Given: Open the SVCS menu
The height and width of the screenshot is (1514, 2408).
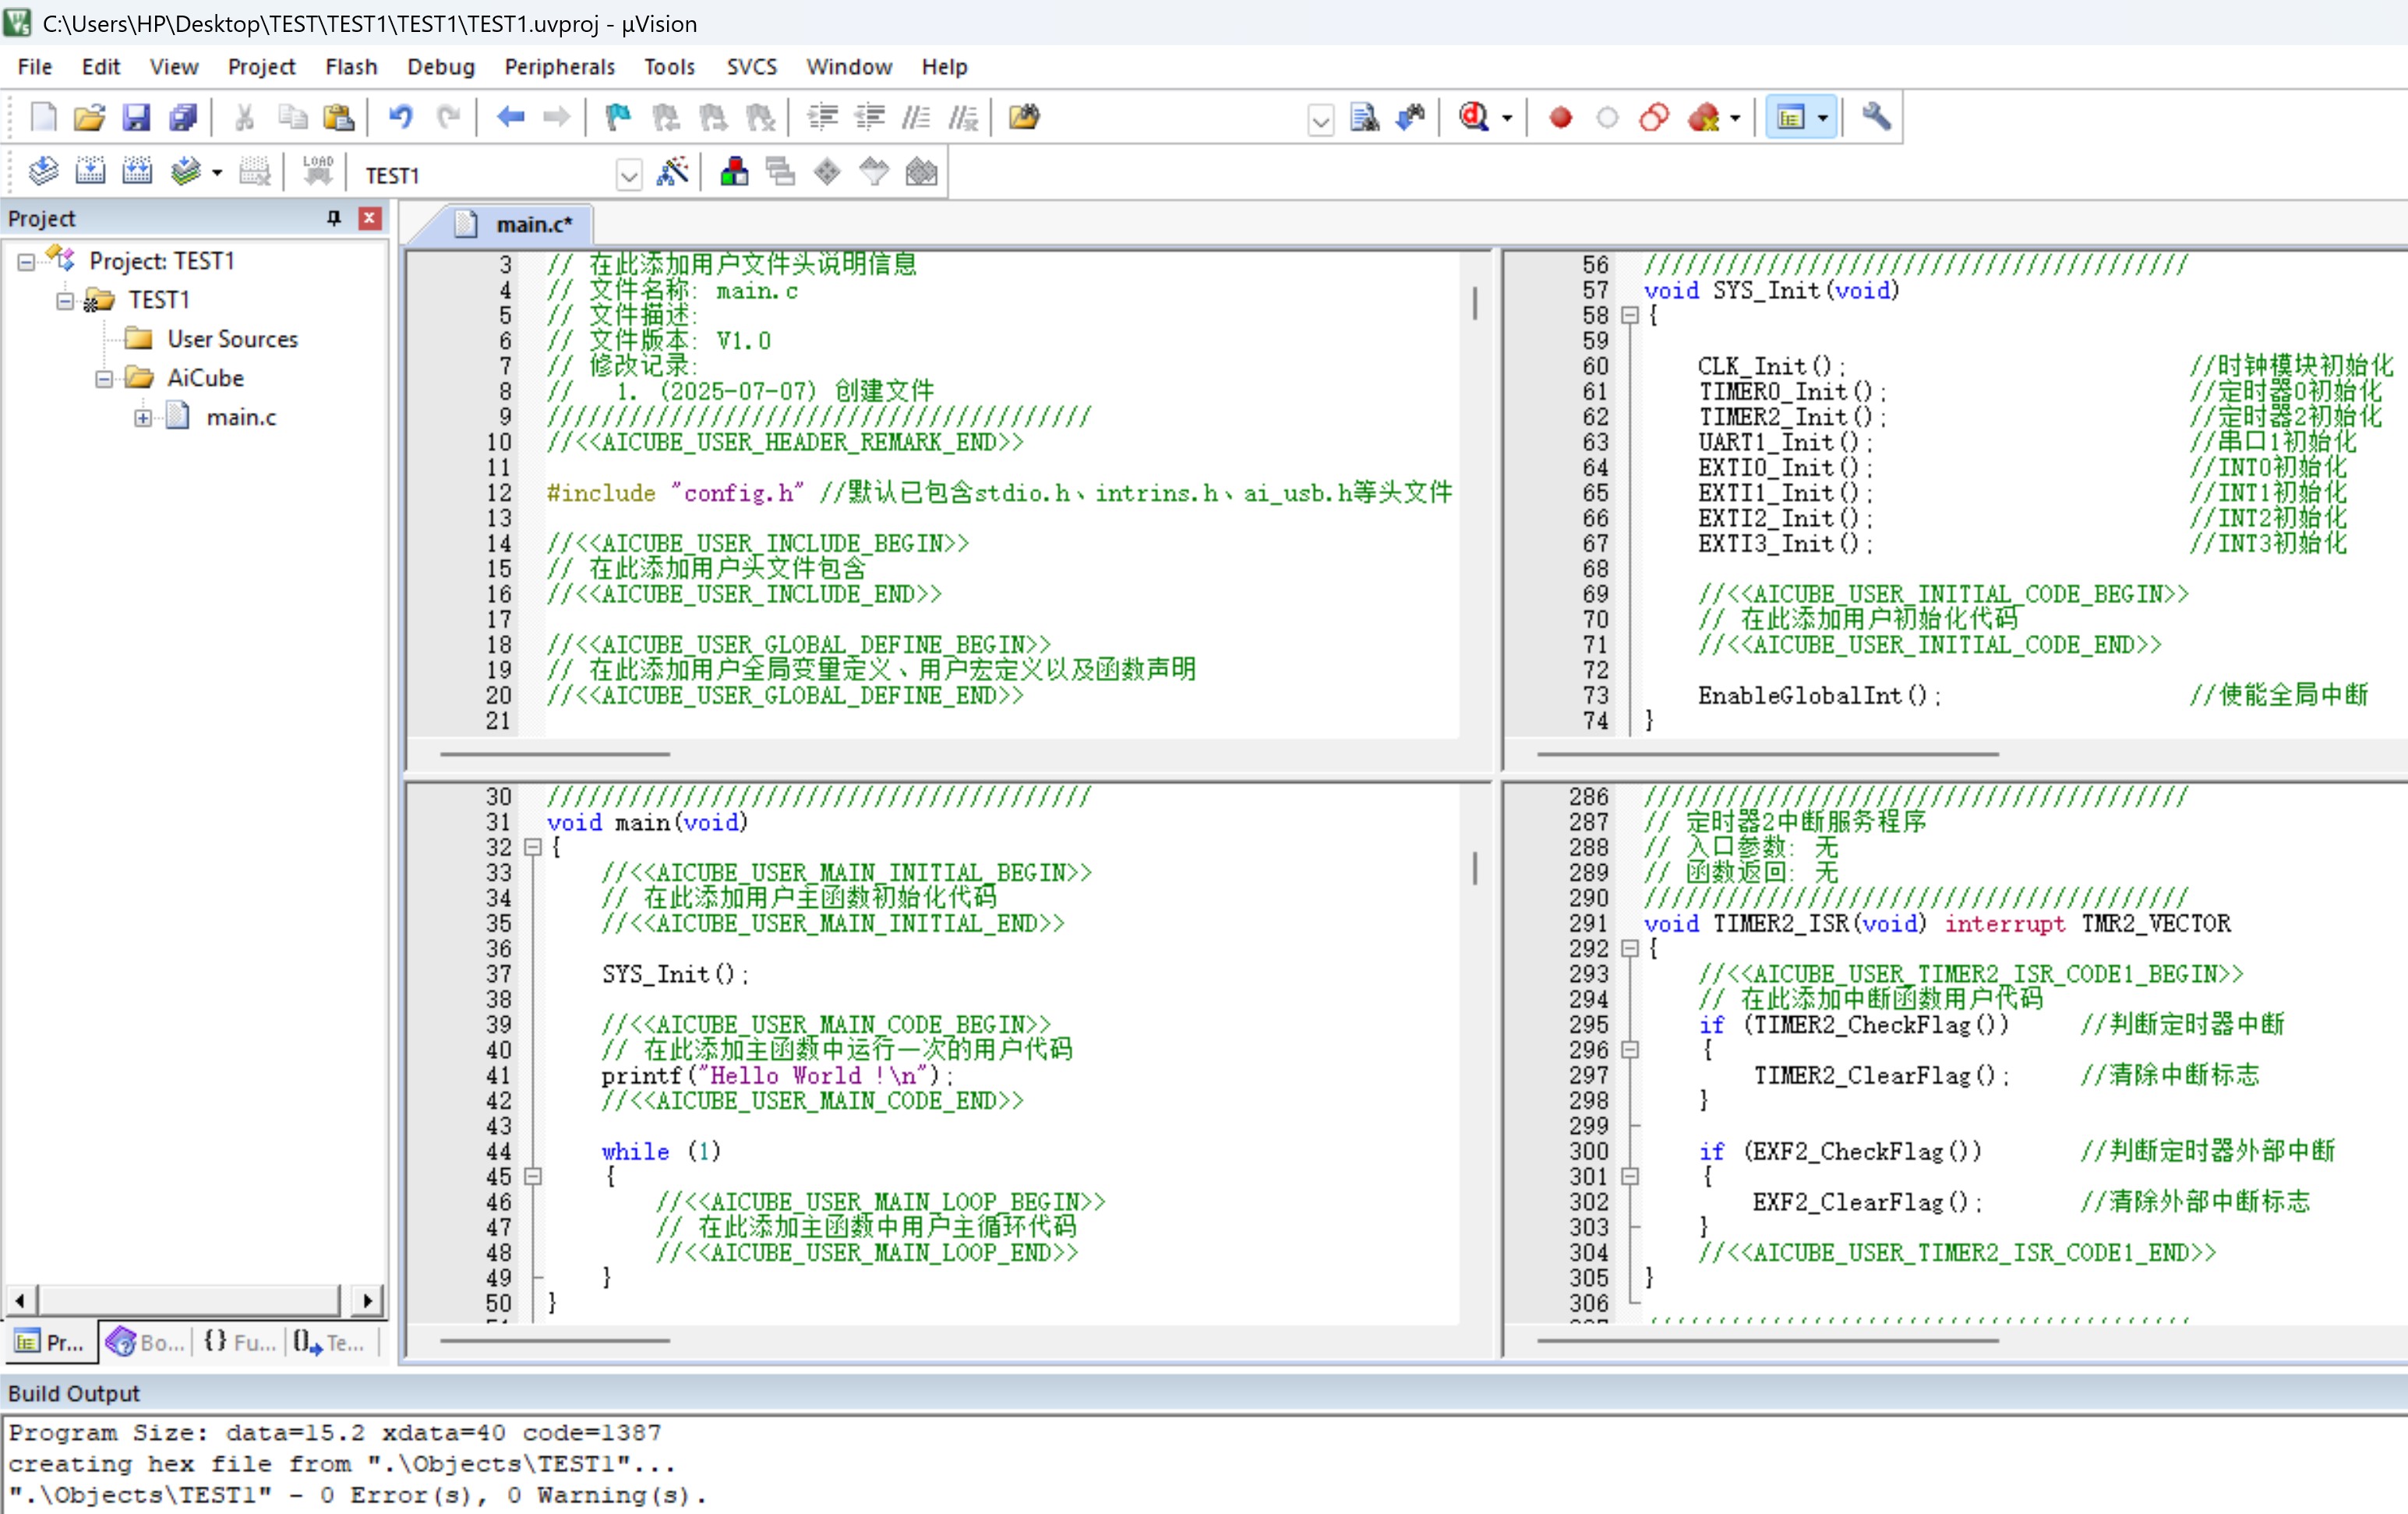Looking at the screenshot, I should [x=751, y=67].
